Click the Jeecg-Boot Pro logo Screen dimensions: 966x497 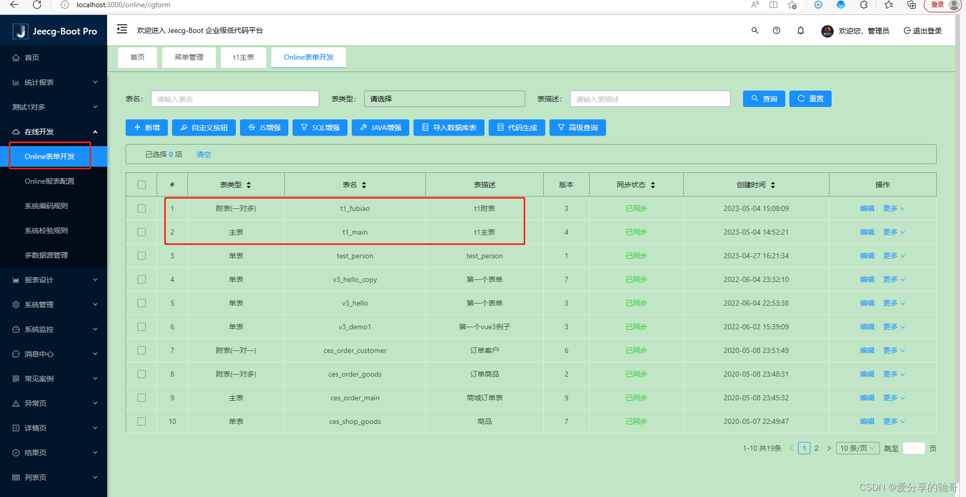pos(55,31)
